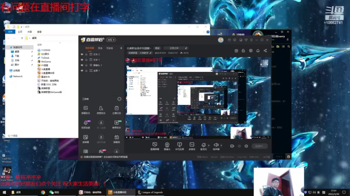Add 手机投屏 phone casting source
Screen dimensions: 350x196
point(179,146)
